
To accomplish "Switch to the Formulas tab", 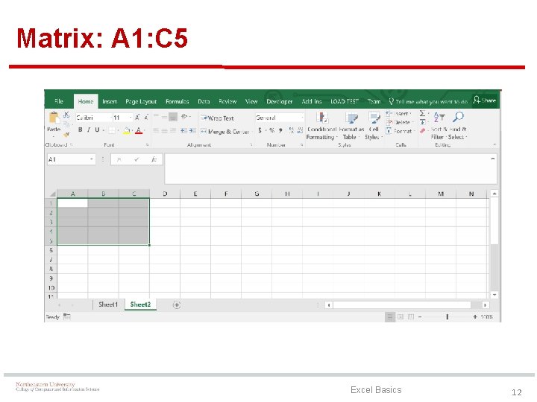I will click(x=177, y=101).
